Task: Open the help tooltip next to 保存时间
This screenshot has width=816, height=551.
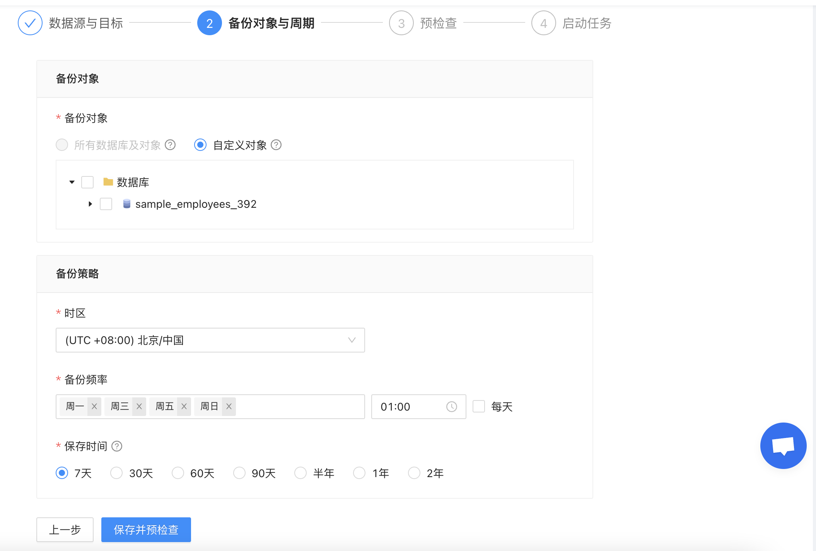Action: [116, 446]
